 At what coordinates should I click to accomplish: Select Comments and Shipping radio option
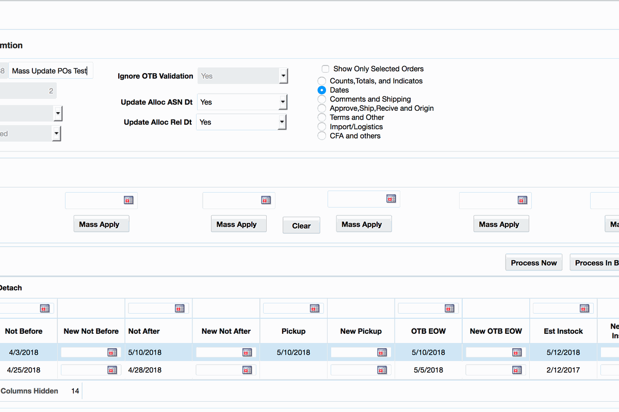[x=322, y=99]
